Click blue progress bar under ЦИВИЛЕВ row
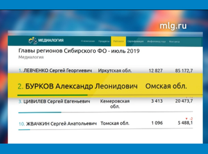This screenshot has width=208, height=154. tap(40, 112)
